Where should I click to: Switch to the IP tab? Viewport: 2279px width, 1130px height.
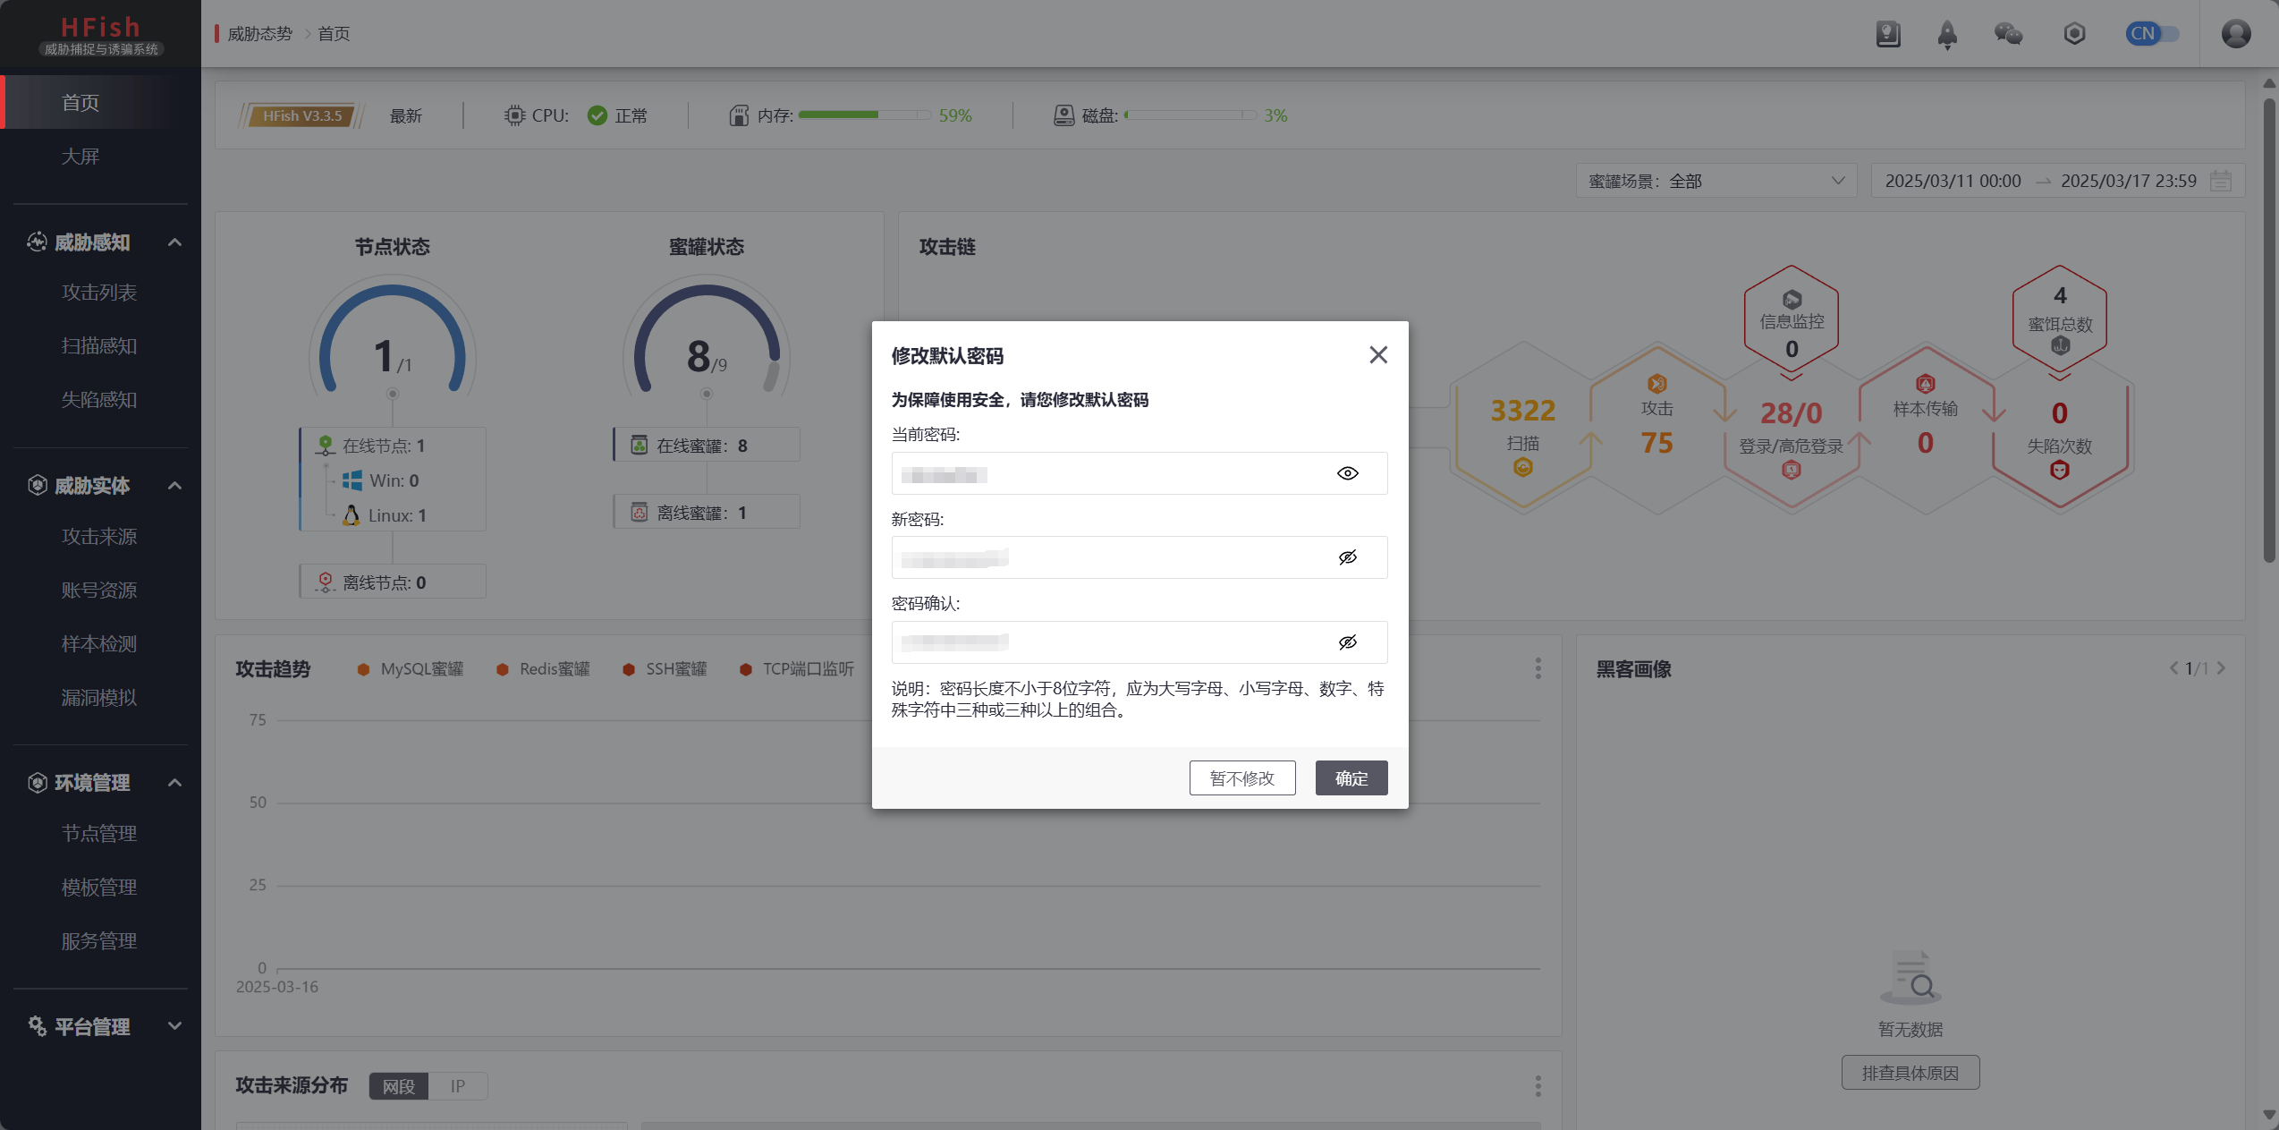tap(457, 1086)
